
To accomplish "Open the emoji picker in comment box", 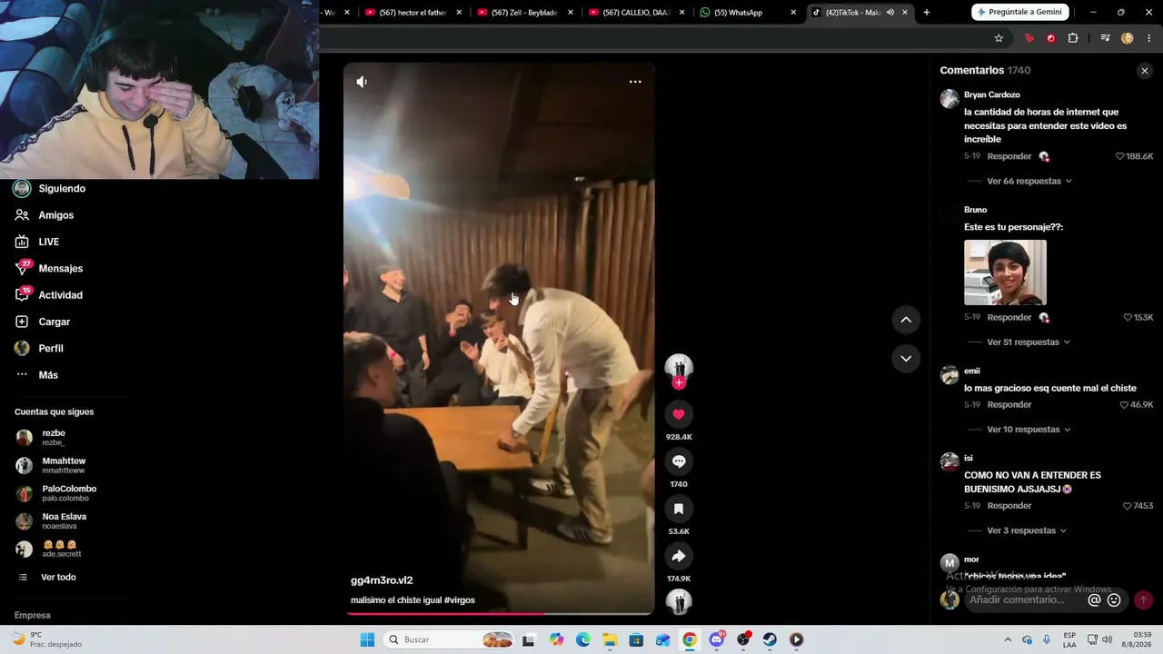I will pos(1114,599).
